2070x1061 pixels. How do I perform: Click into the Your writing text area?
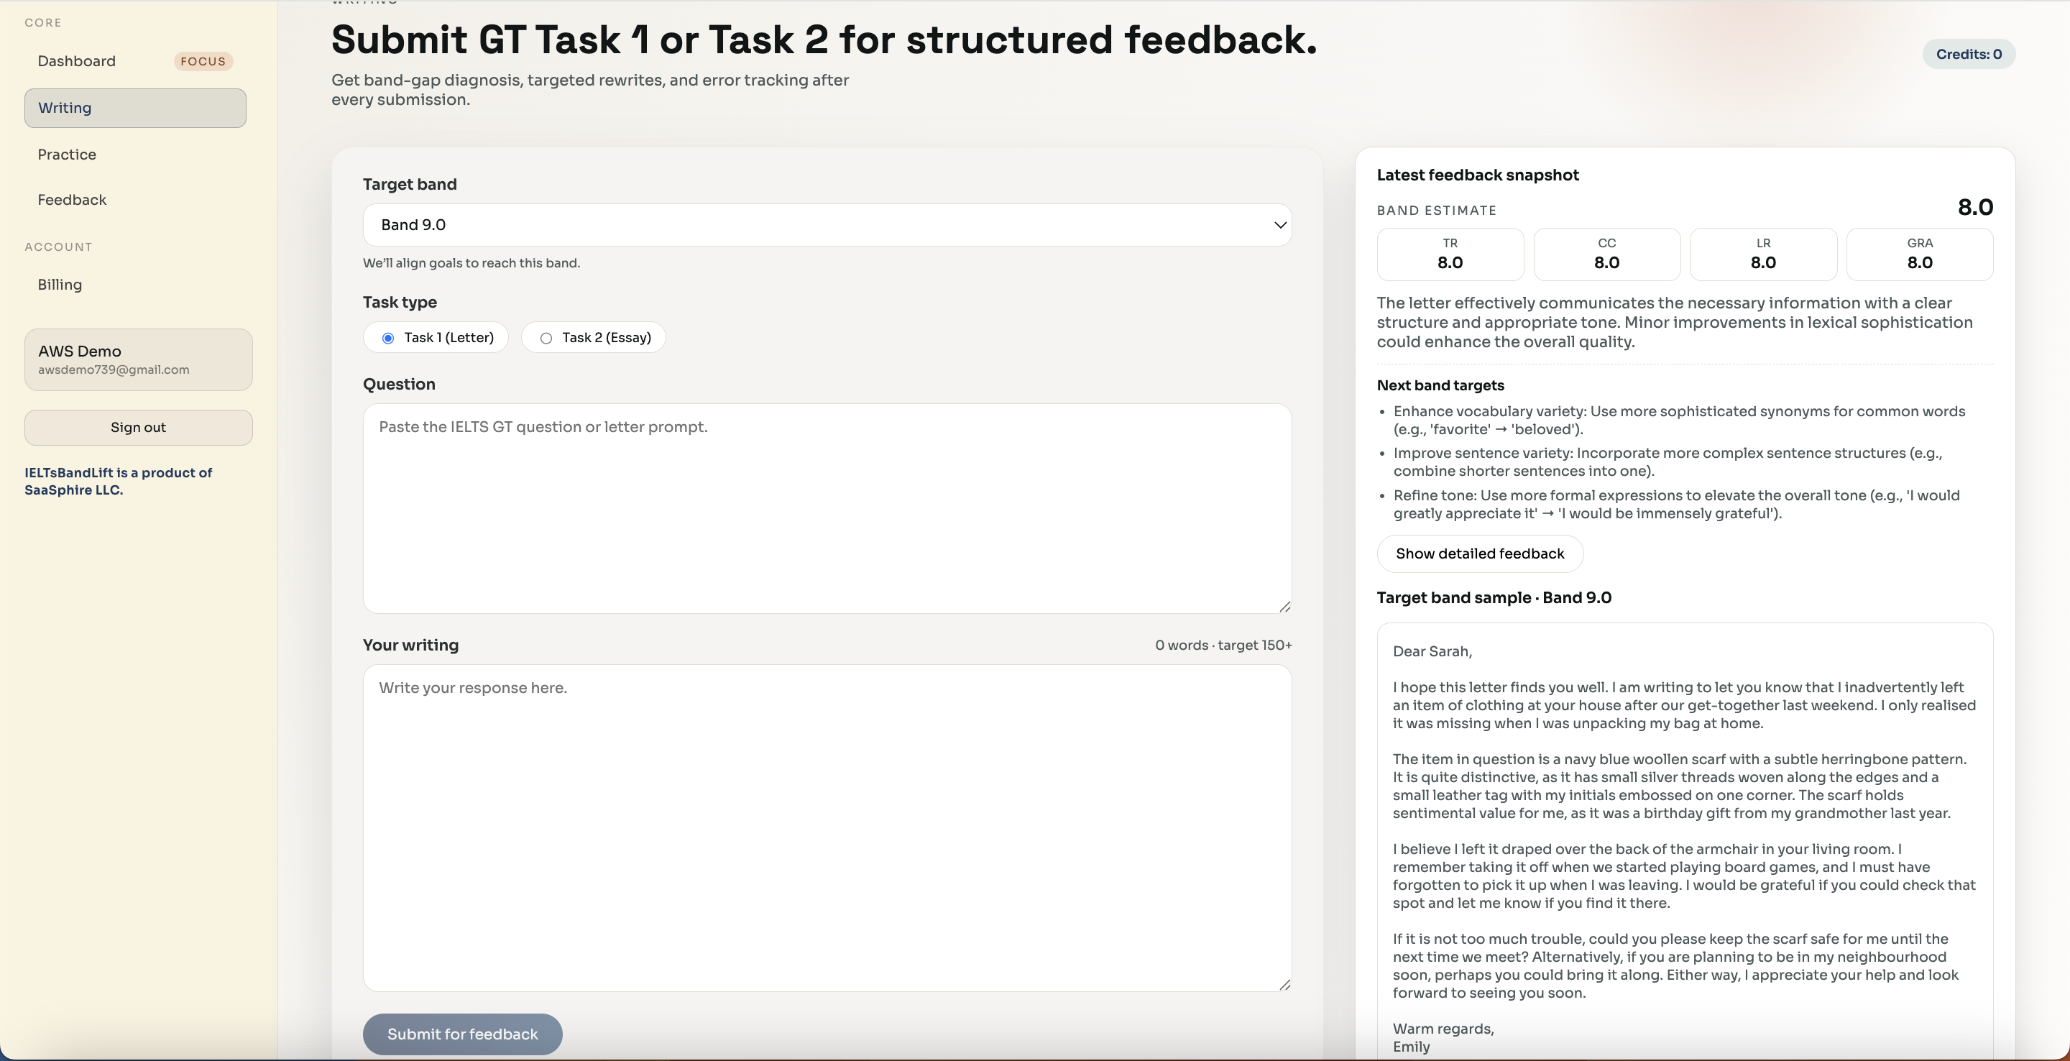(x=826, y=828)
